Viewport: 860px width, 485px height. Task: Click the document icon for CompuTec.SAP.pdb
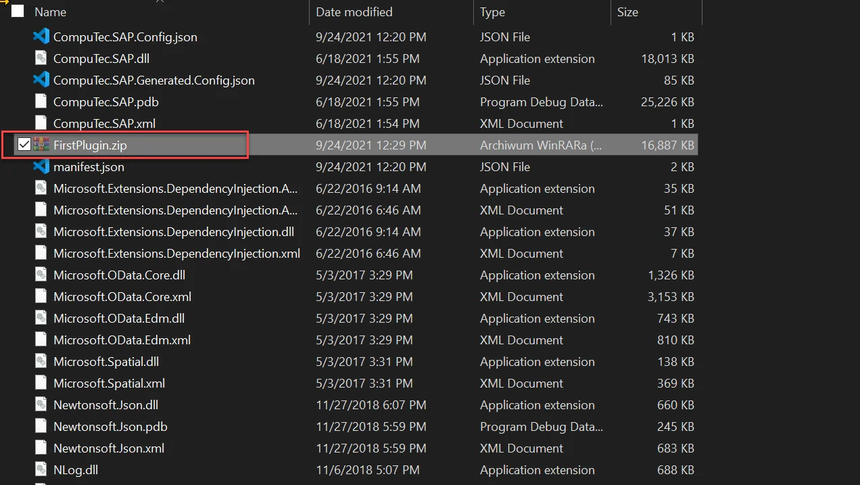click(41, 101)
